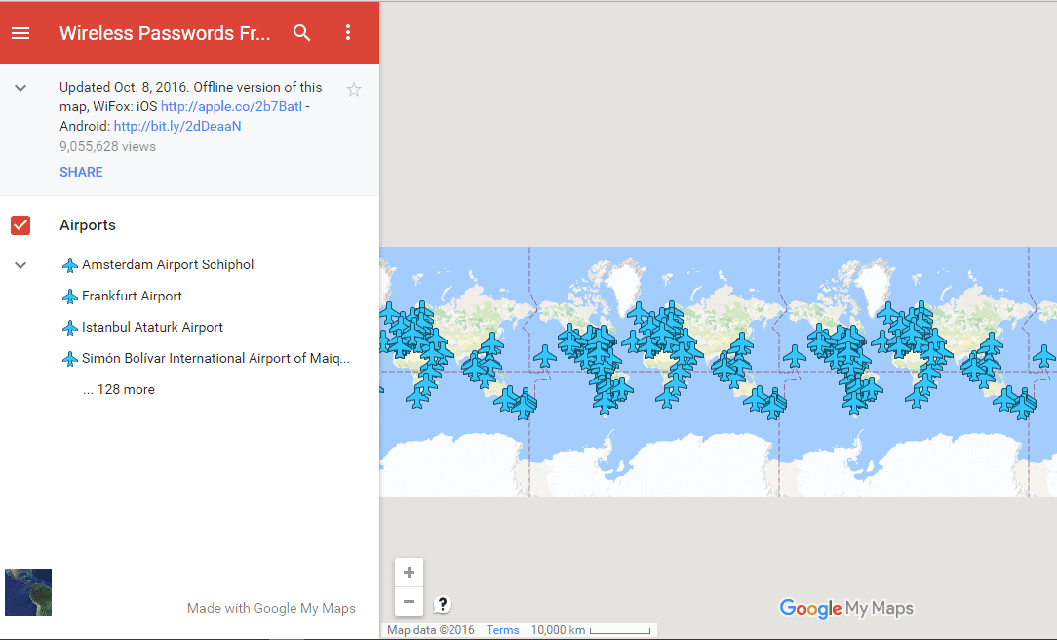Screen dimensions: 1057x640
Task: Select Simón Bolívar International Airport entry
Action: [215, 358]
